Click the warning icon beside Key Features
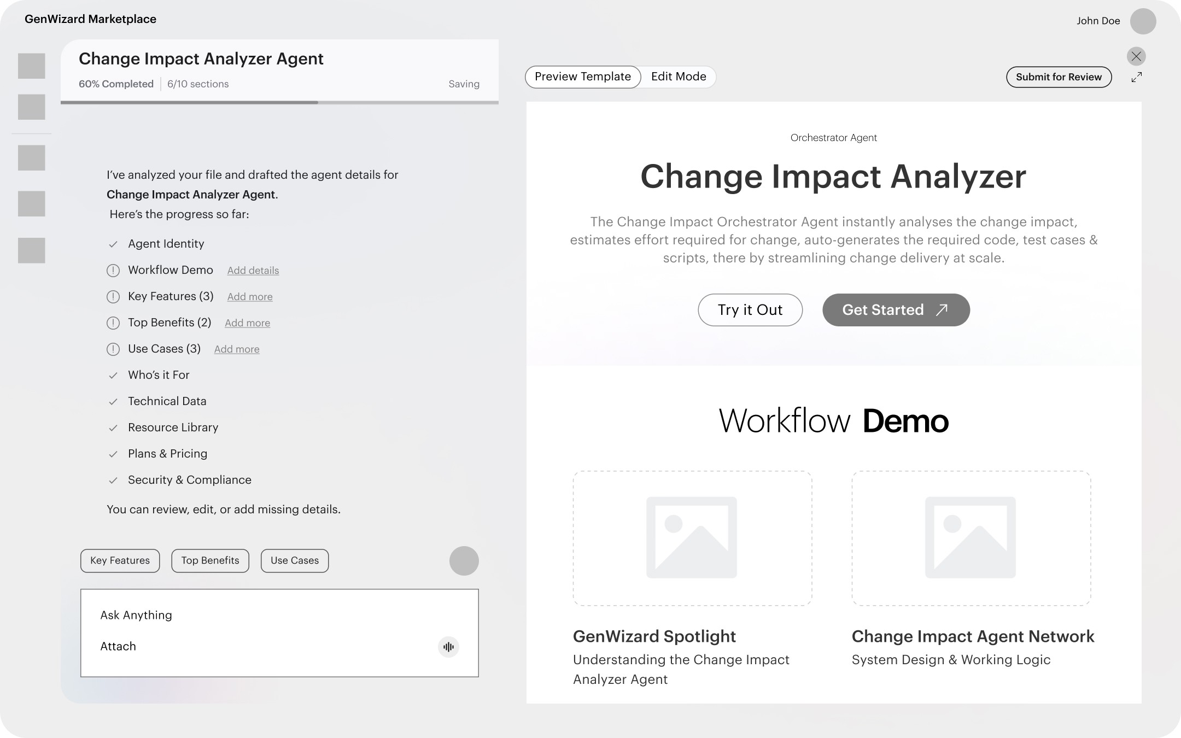Viewport: 1181px width, 738px height. (113, 297)
